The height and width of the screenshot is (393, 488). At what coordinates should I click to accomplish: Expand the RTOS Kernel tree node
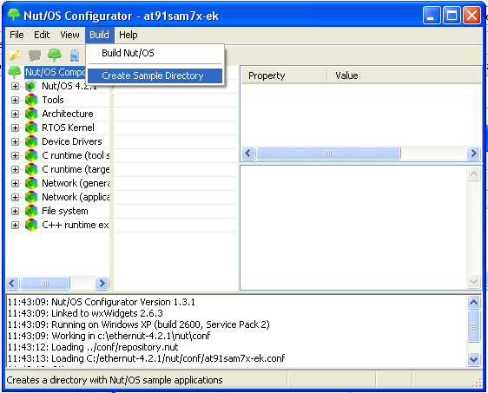tap(15, 128)
